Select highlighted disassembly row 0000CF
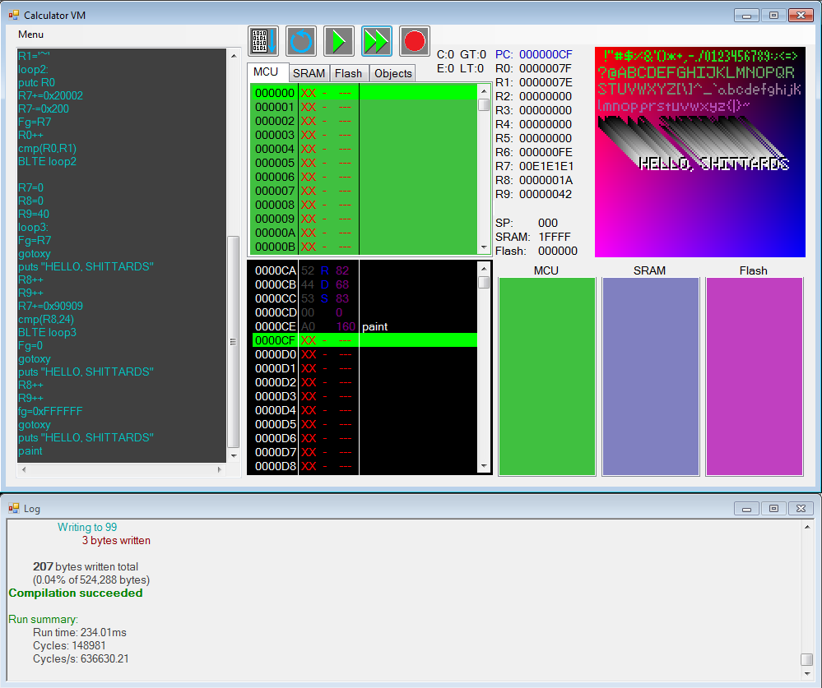Screen dimensions: 822x688 point(365,340)
